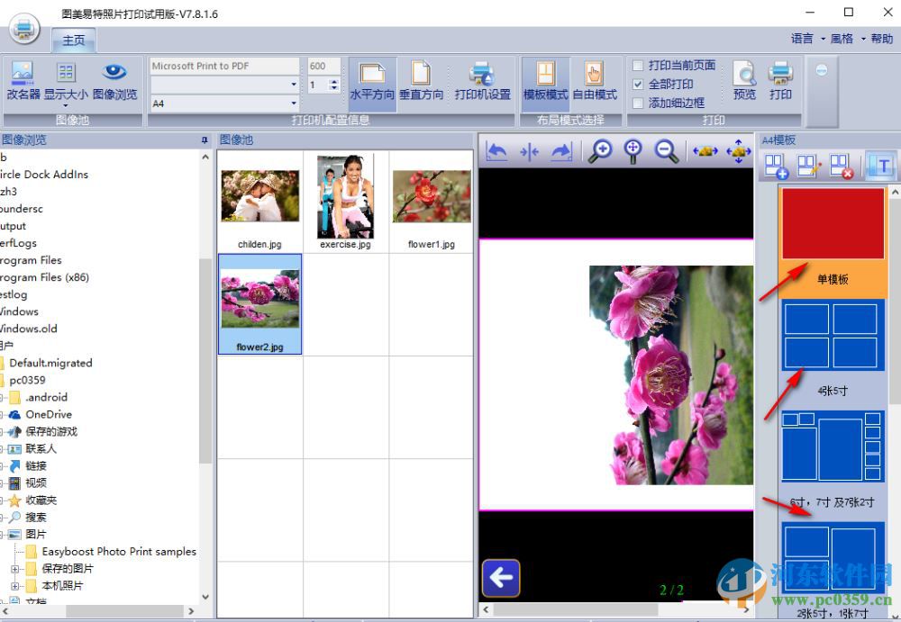Image resolution: width=901 pixels, height=622 pixels.
Task: Open printer settings (打印机设置)
Action: (482, 80)
